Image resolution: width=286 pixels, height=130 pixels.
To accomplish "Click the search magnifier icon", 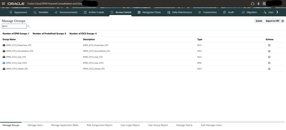I will [28, 27].
